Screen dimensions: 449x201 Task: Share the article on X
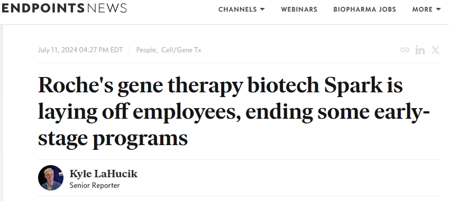436,50
